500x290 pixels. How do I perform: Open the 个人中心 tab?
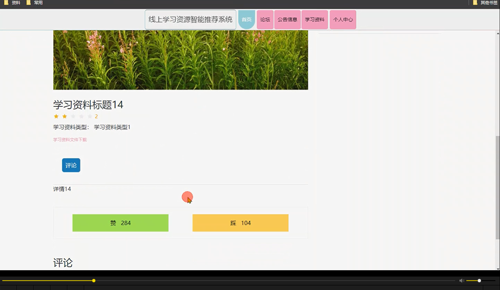pos(343,19)
